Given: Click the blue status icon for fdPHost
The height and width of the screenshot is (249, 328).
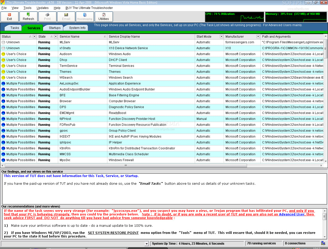Looking at the screenshot, I should click(x=3, y=119).
